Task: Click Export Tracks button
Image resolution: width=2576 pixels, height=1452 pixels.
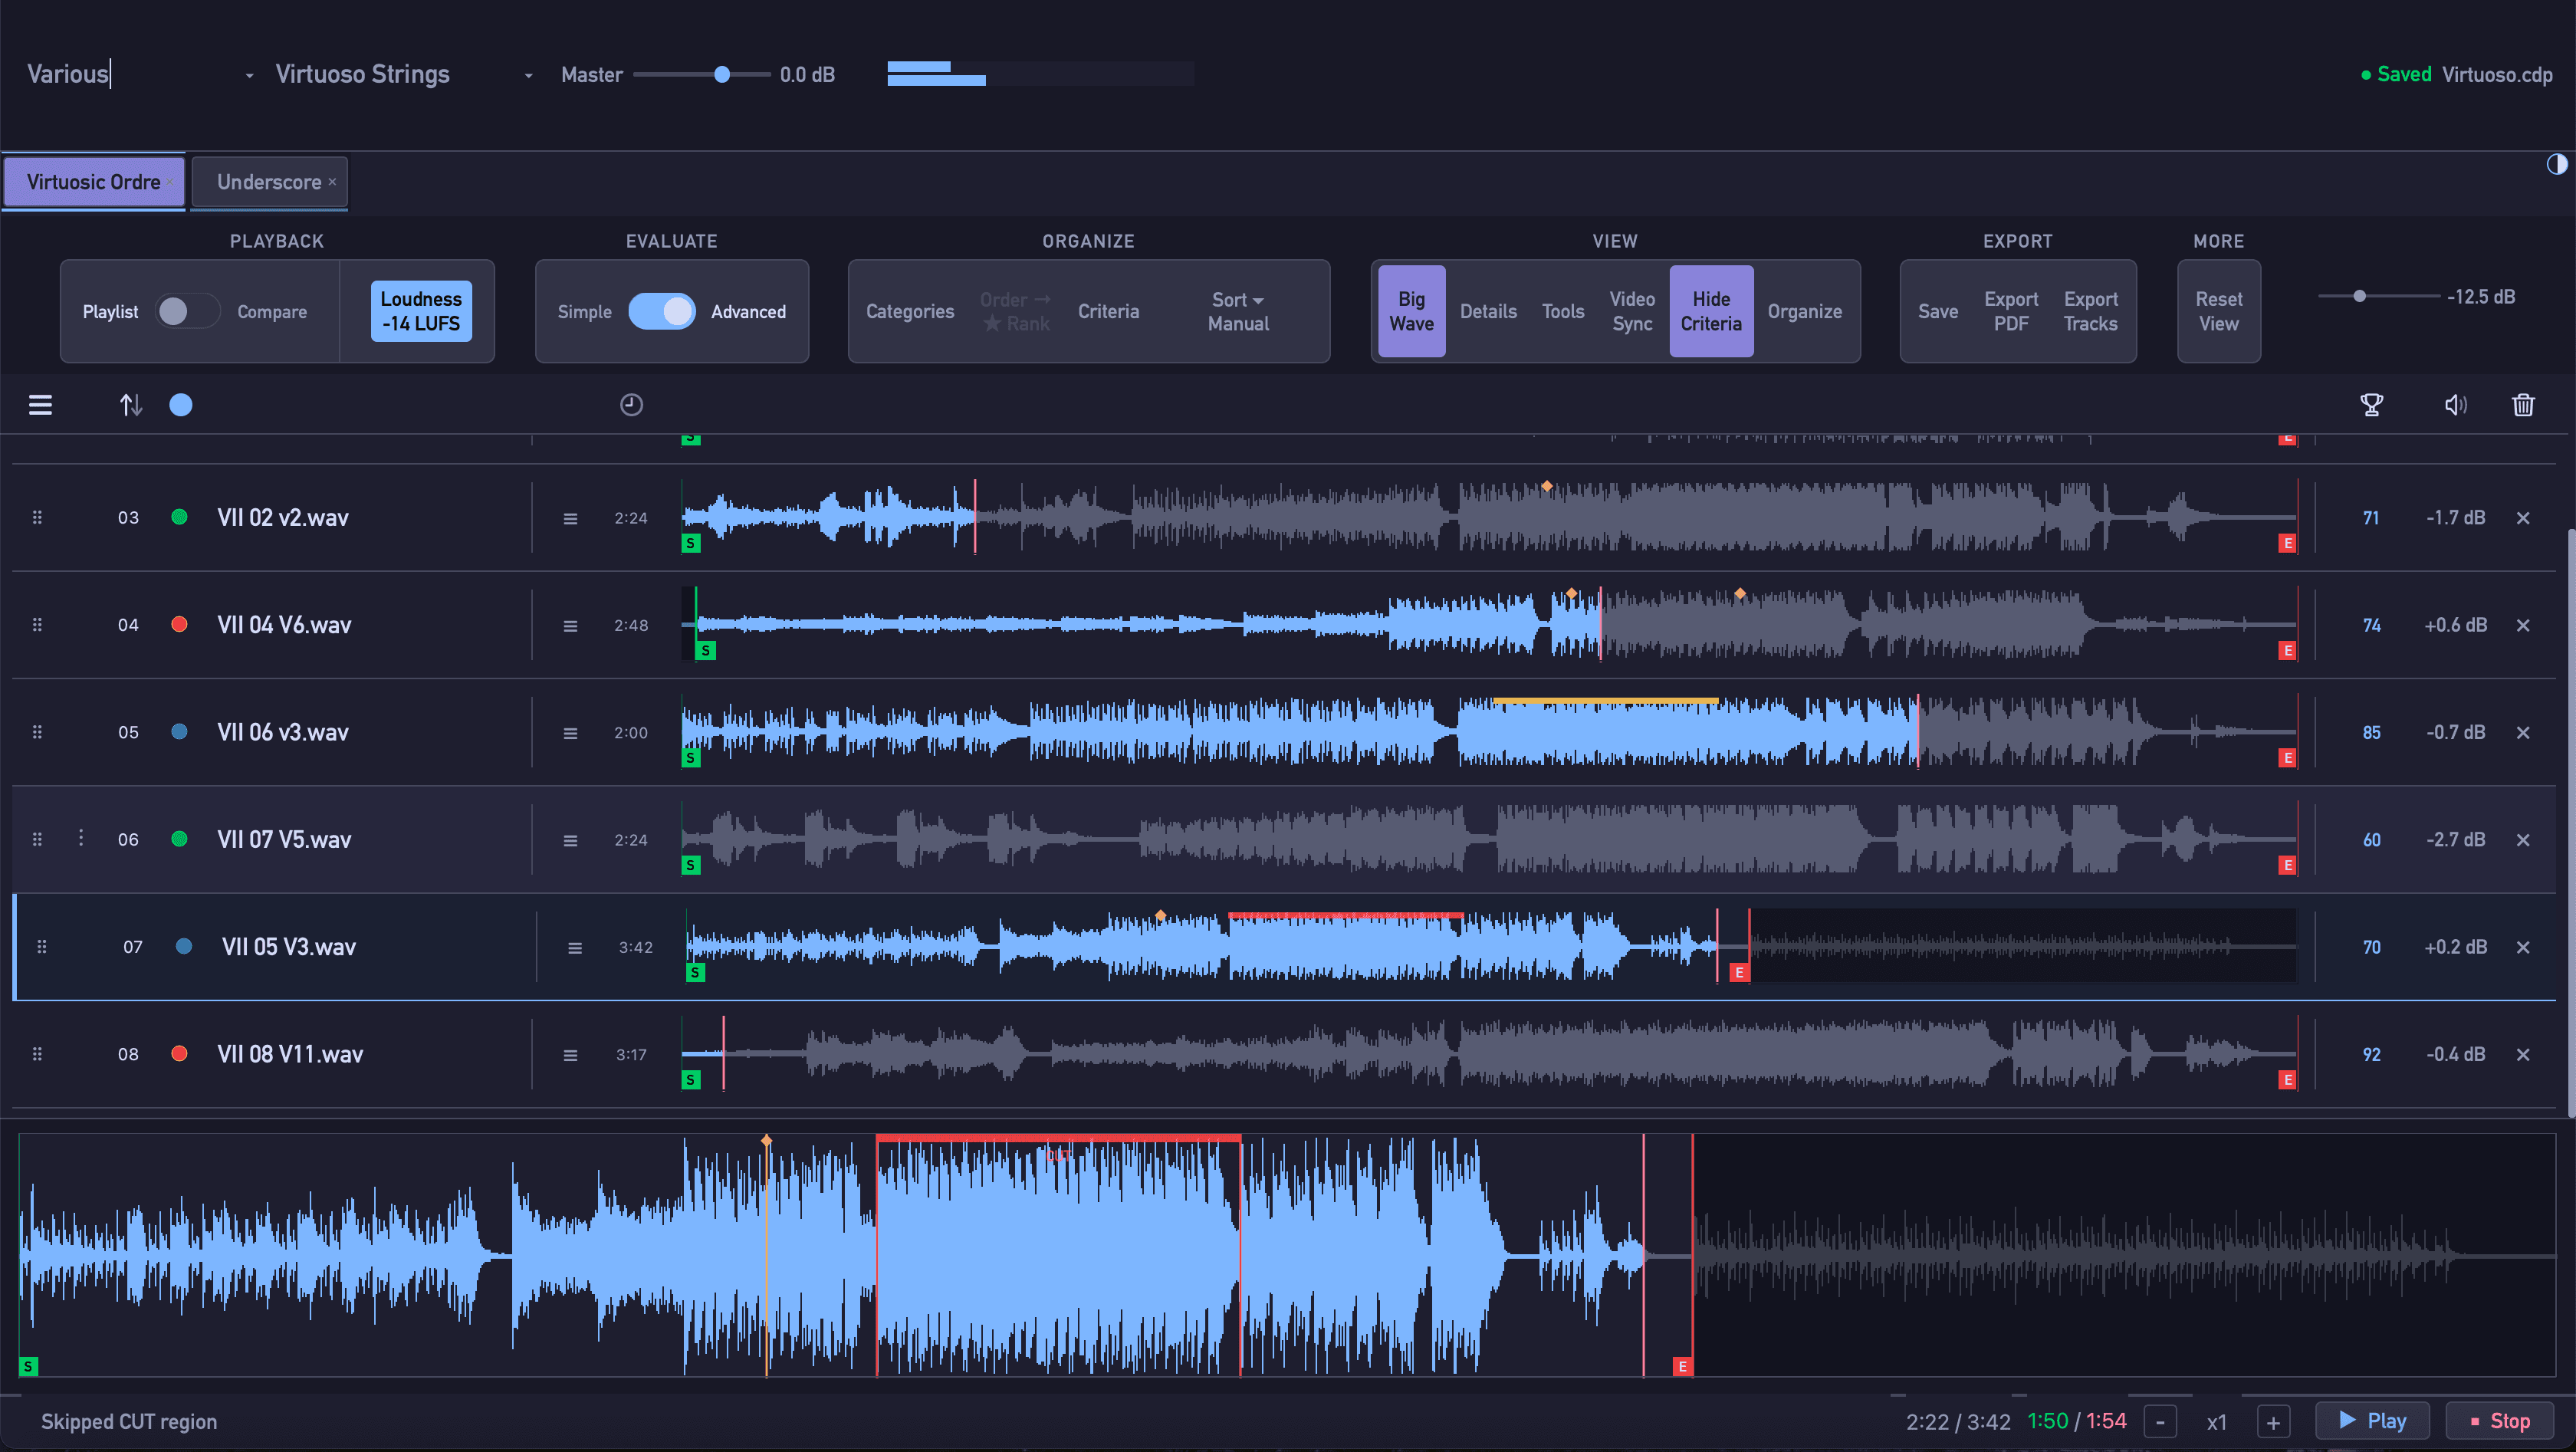Action: (x=2090, y=311)
